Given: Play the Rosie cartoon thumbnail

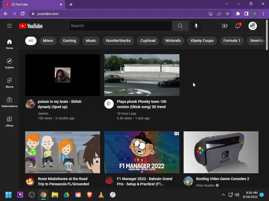Looking at the screenshot, I should click(63, 152).
